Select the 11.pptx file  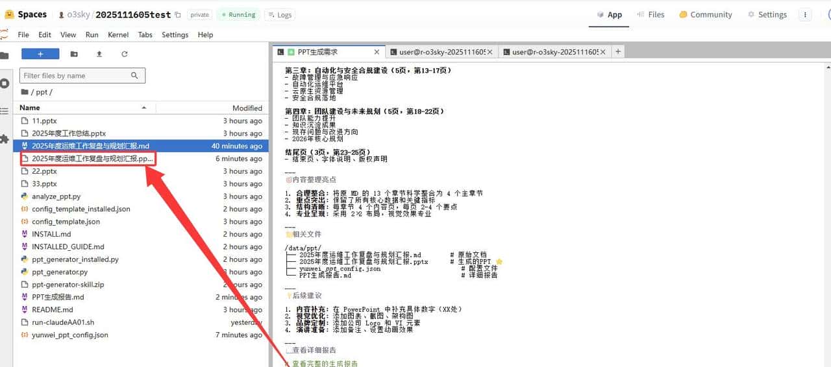[140, 121]
